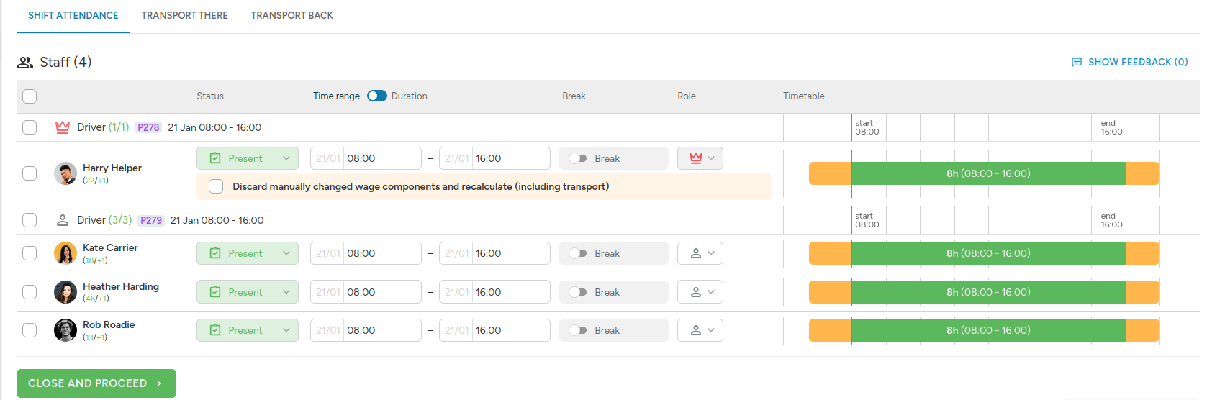Click Harry Helper's end time 16:00 field
1207x400 pixels.
494,158
